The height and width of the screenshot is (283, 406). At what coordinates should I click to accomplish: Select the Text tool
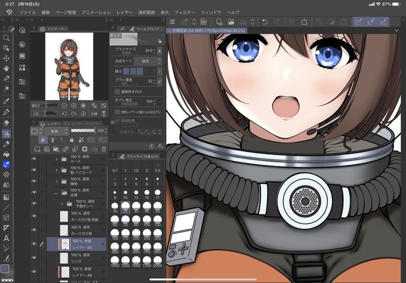point(6,238)
